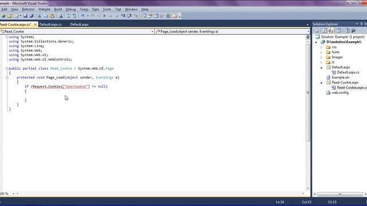Click the View Code icon in Solution Explorer
The height and width of the screenshot is (206, 367).
pyautogui.click(x=339, y=30)
